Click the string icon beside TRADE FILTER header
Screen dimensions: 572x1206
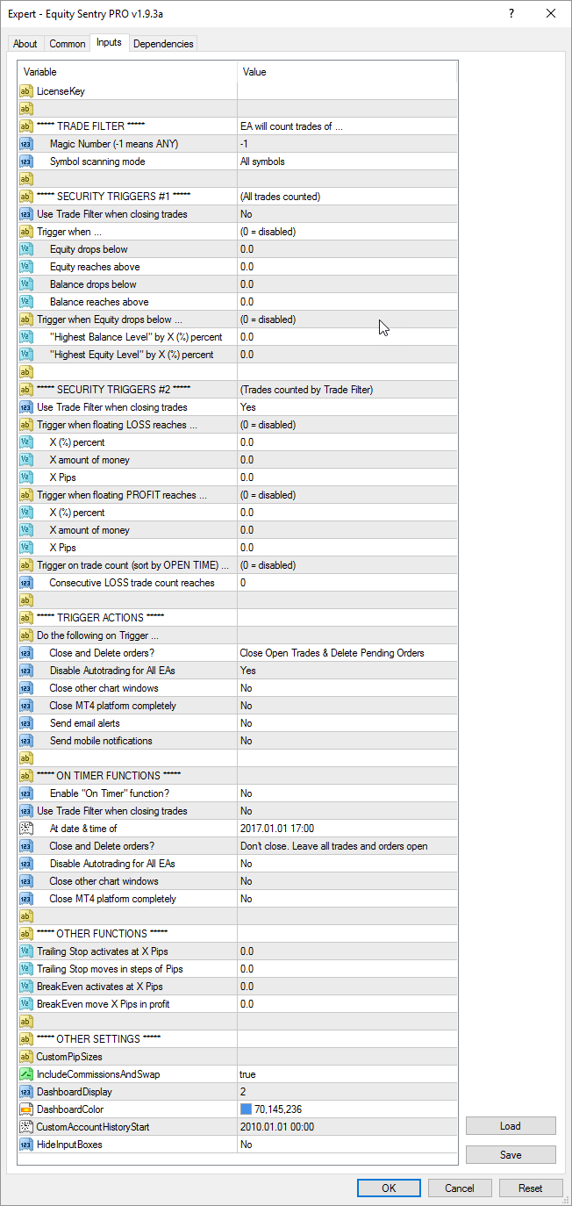[x=25, y=126]
